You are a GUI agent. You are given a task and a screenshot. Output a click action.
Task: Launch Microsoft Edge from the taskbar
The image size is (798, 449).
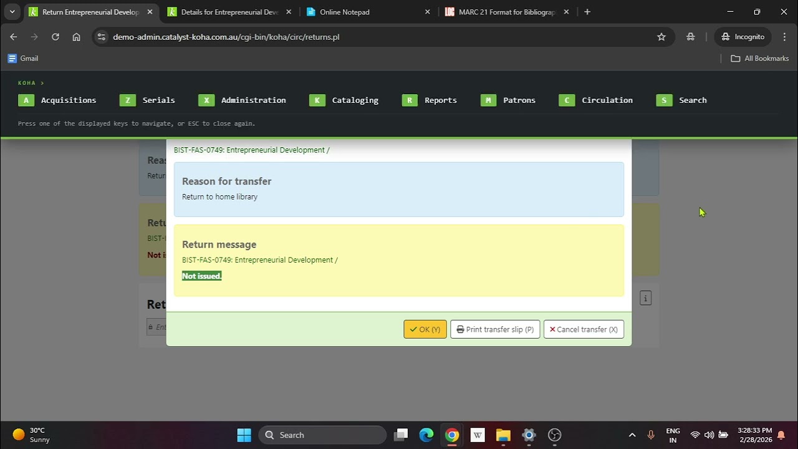tap(426, 435)
